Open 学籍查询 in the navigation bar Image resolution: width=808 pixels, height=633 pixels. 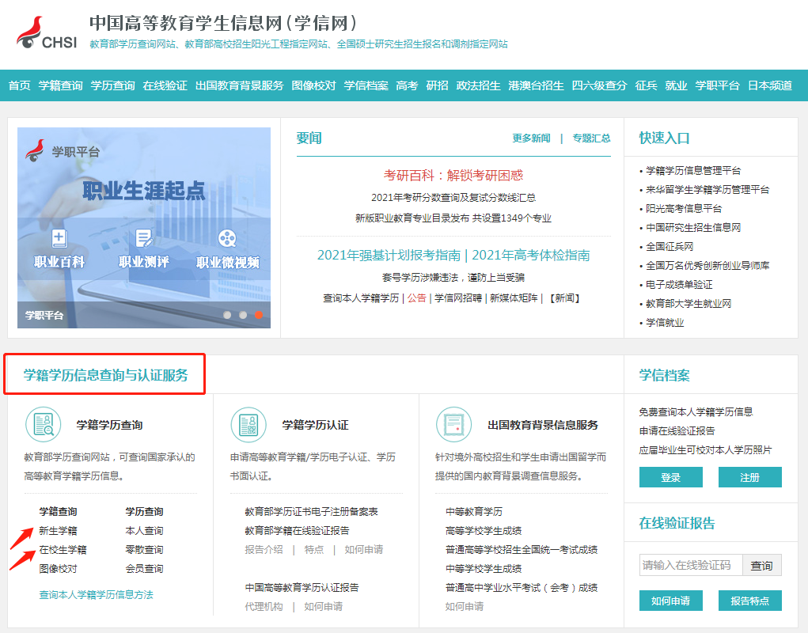point(60,85)
